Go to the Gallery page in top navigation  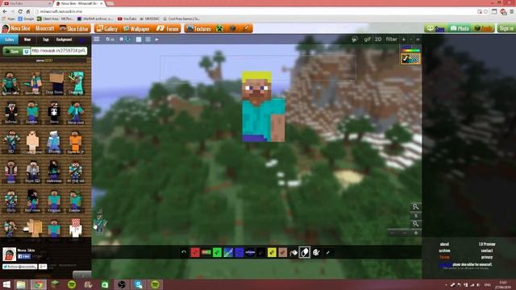tap(107, 29)
